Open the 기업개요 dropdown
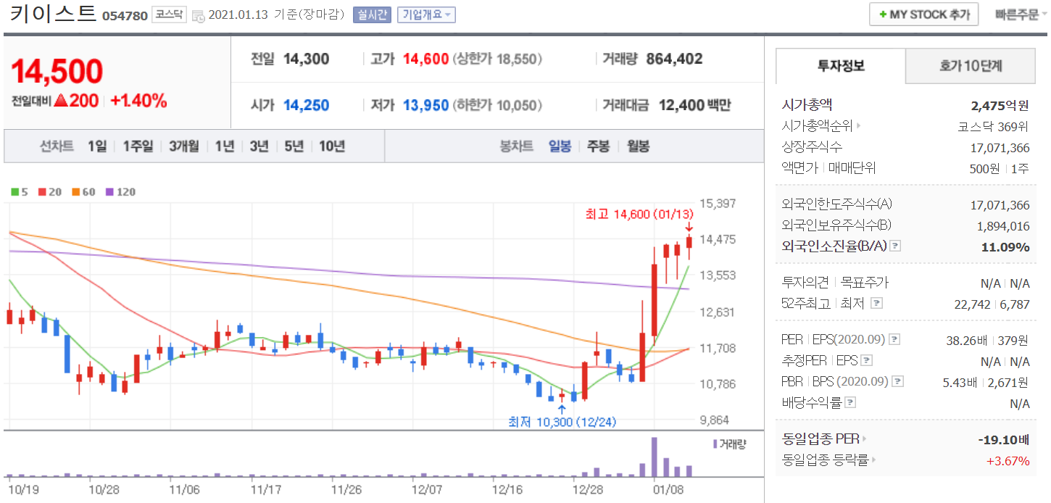 (426, 14)
